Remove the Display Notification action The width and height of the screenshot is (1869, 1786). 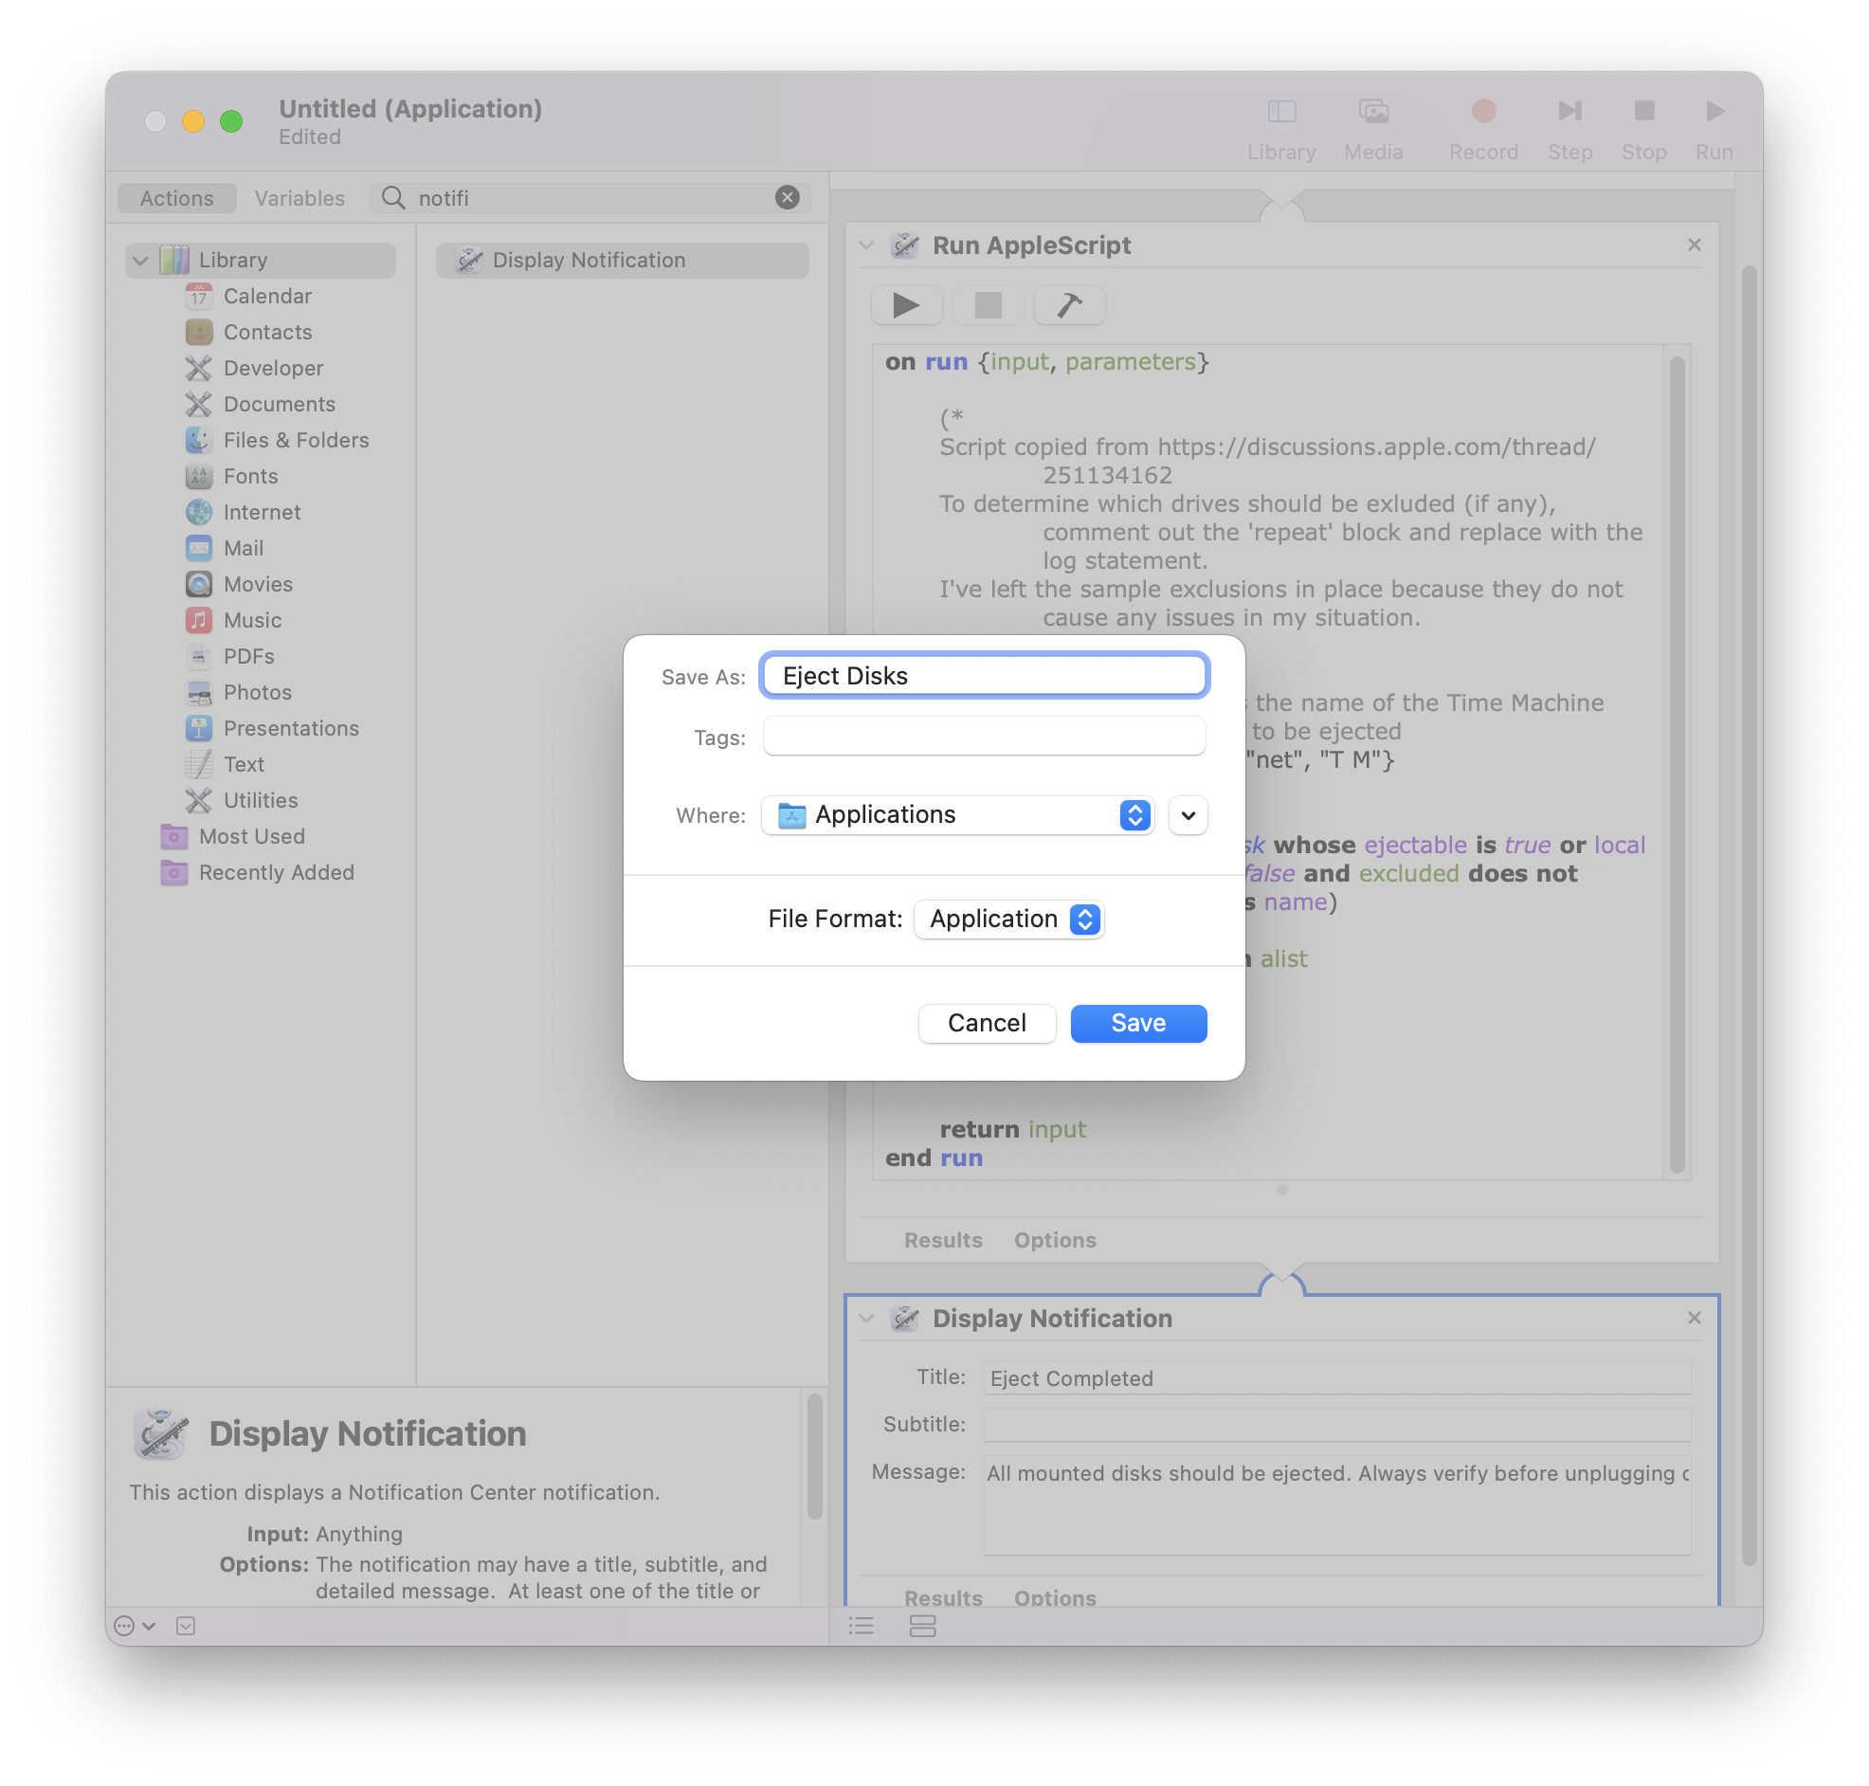tap(1694, 1318)
